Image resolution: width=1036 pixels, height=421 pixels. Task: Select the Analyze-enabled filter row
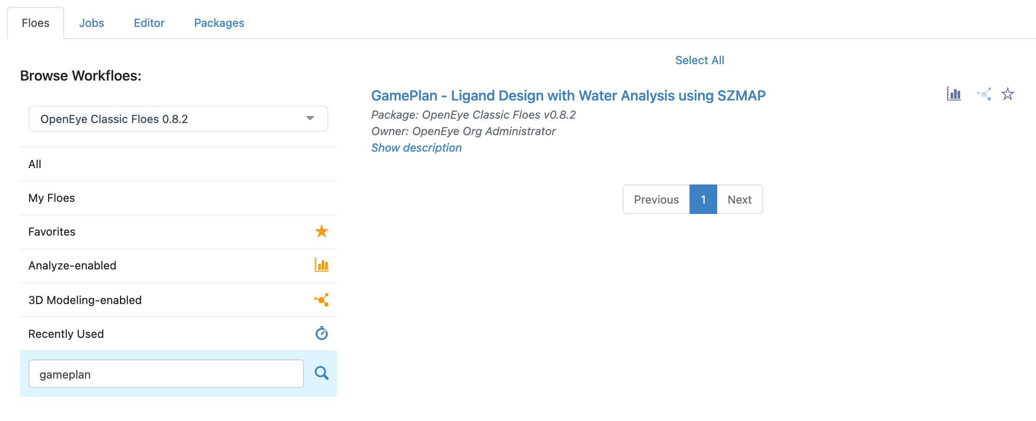coord(178,266)
